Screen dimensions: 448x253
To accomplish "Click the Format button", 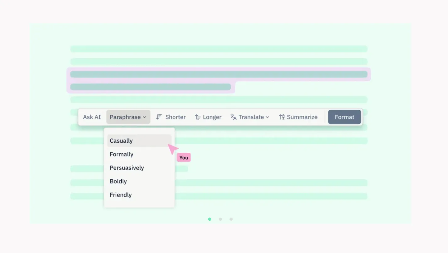I will click(344, 117).
